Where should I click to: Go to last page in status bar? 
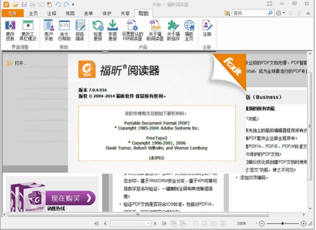pos(164,224)
